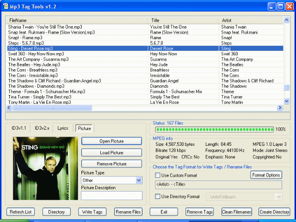Sort by the Title column header

(183, 20)
